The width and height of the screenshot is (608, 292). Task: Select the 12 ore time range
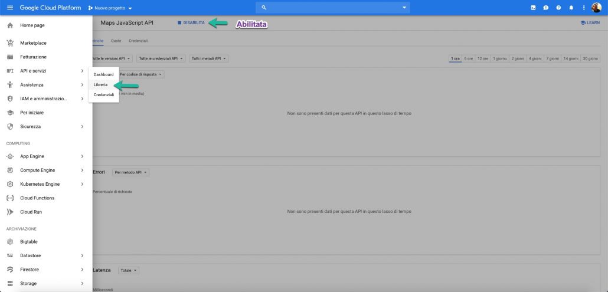pyautogui.click(x=483, y=58)
